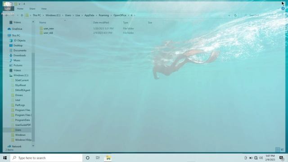Open the Windows Start menu

(x=5, y=158)
